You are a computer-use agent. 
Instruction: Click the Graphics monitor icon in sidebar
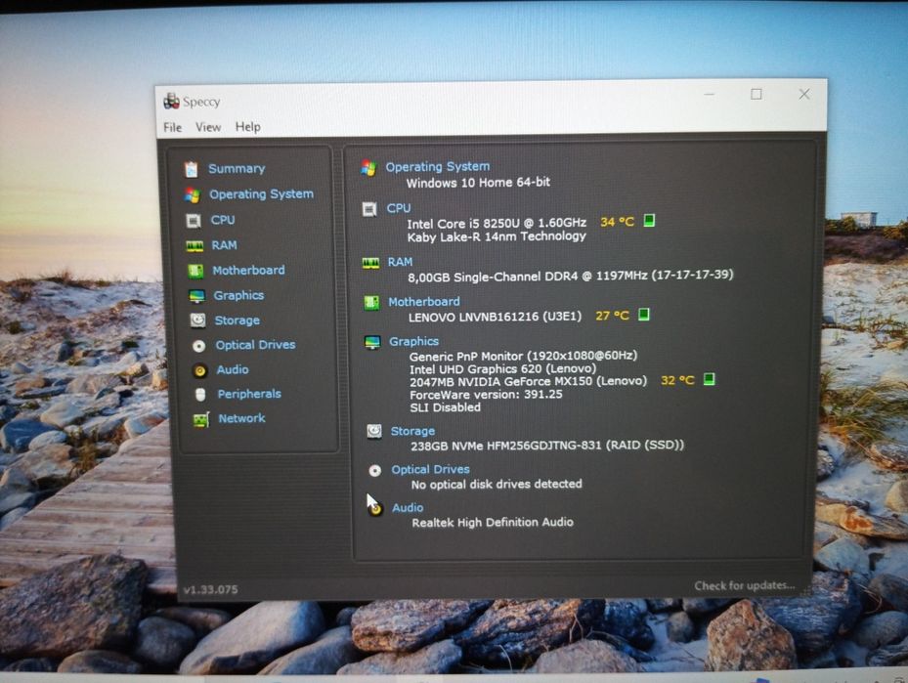[x=196, y=296]
